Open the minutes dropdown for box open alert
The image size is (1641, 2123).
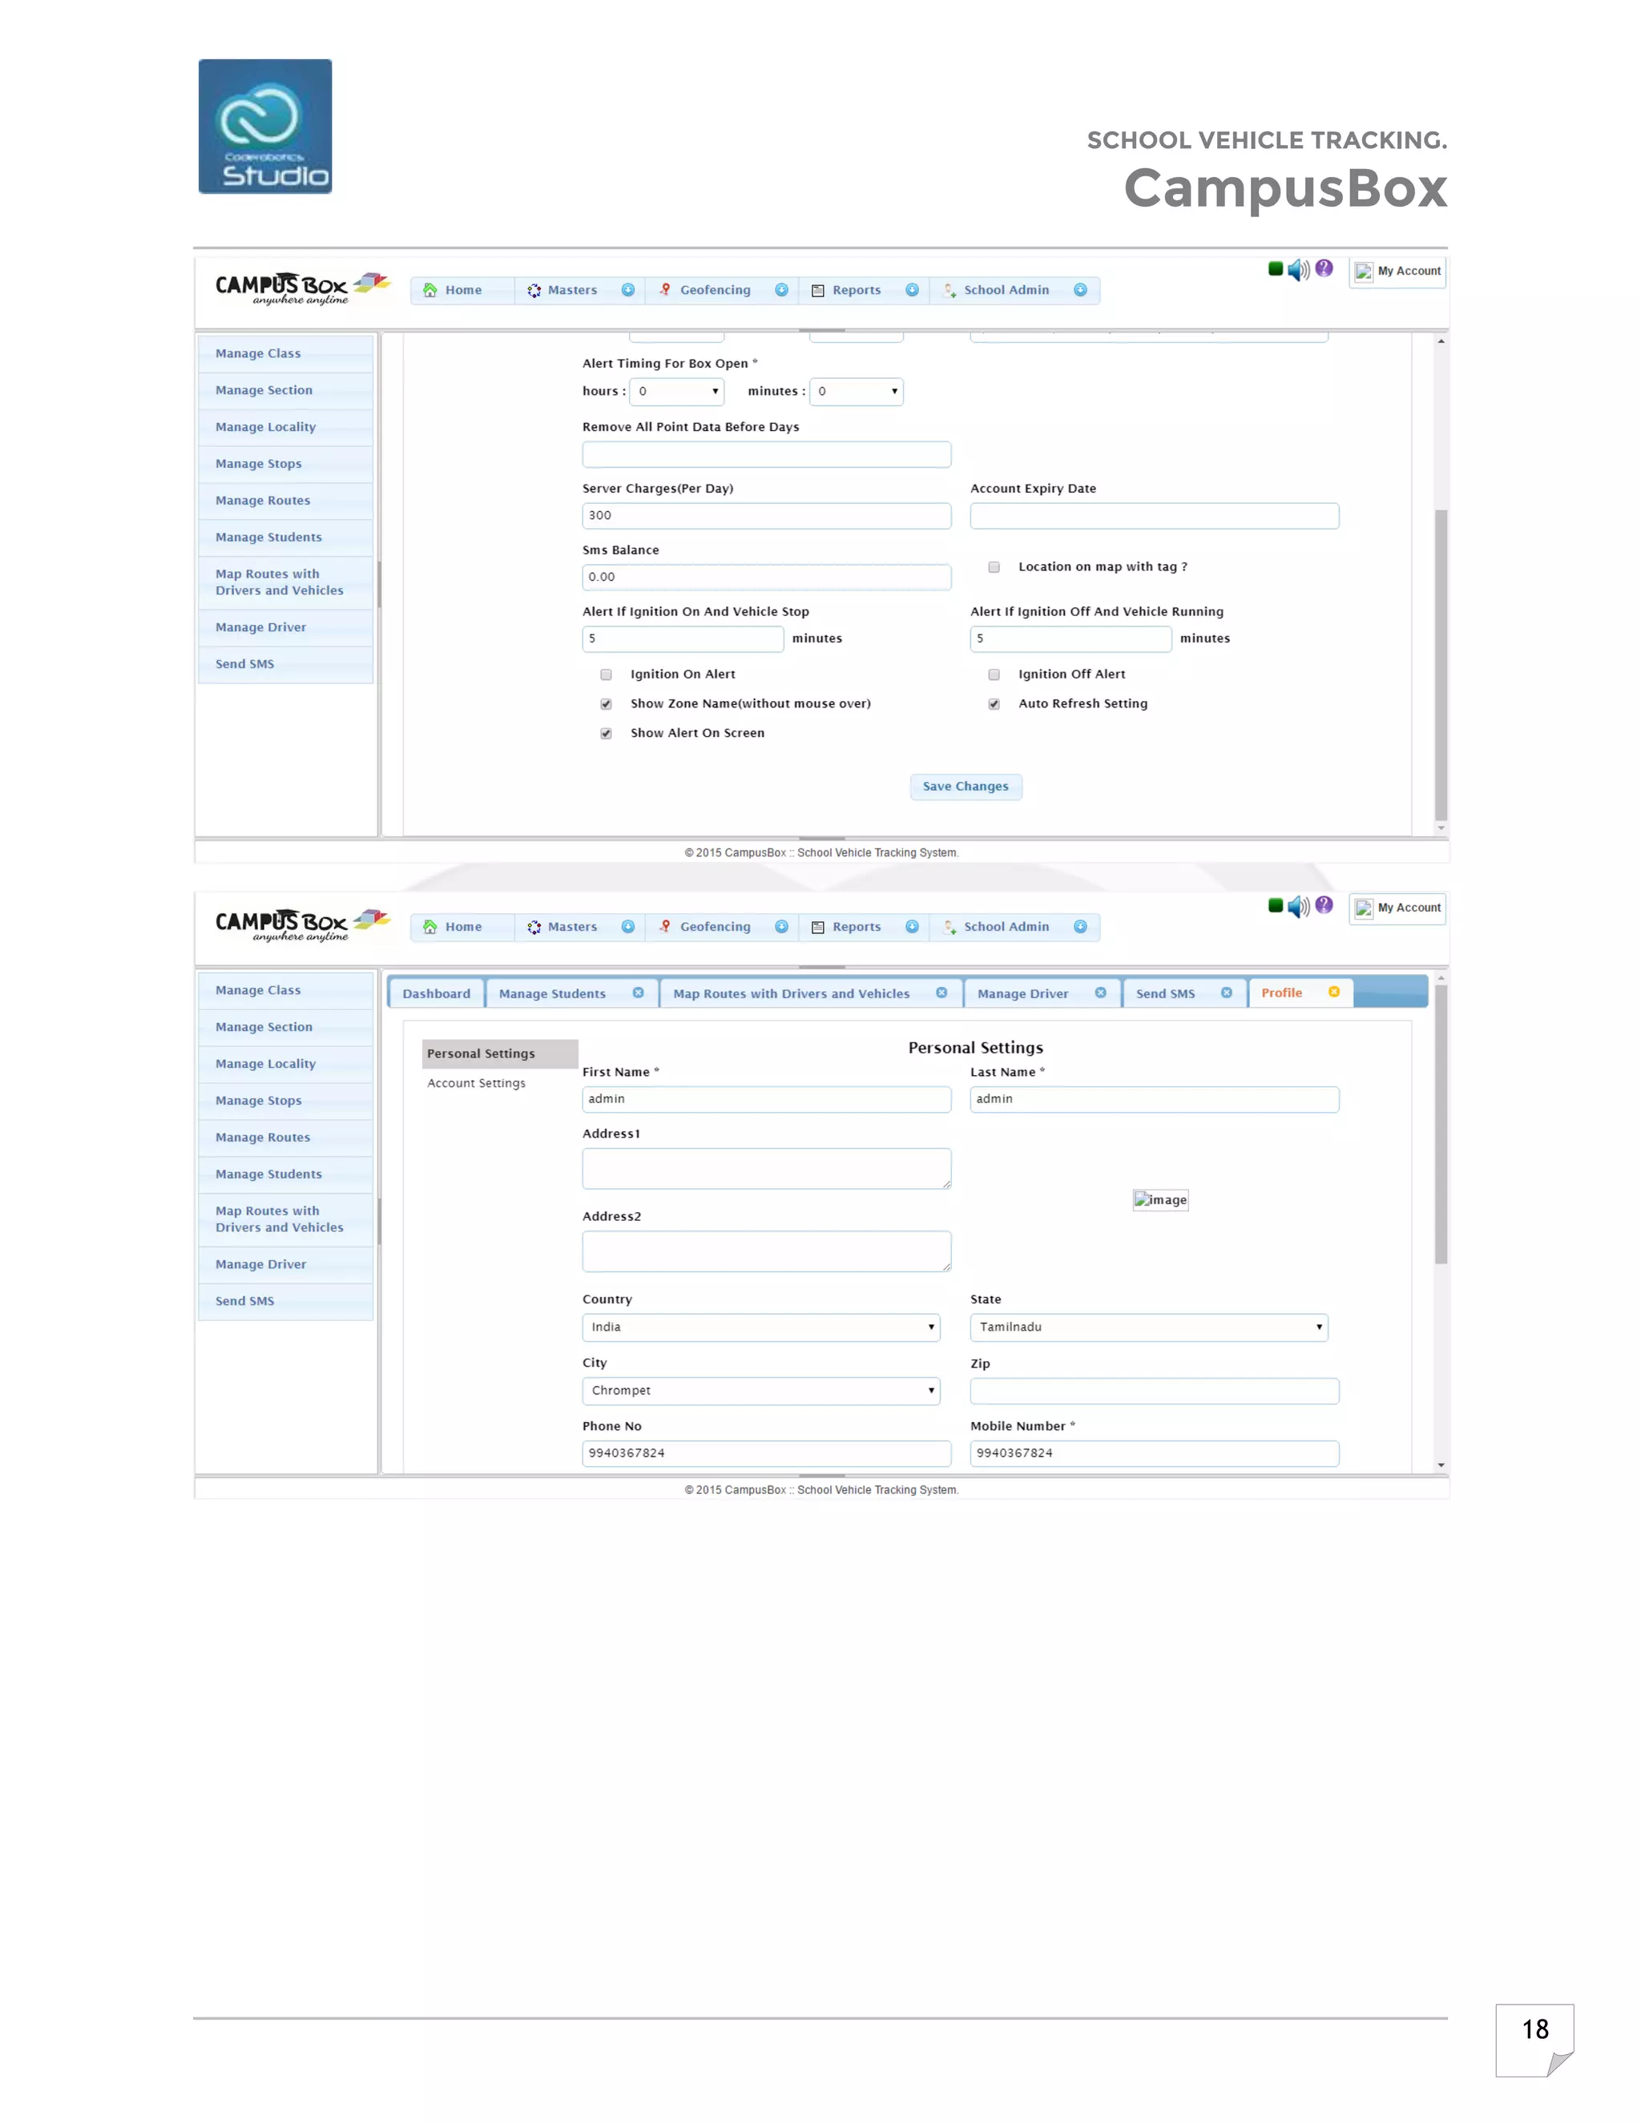857,392
